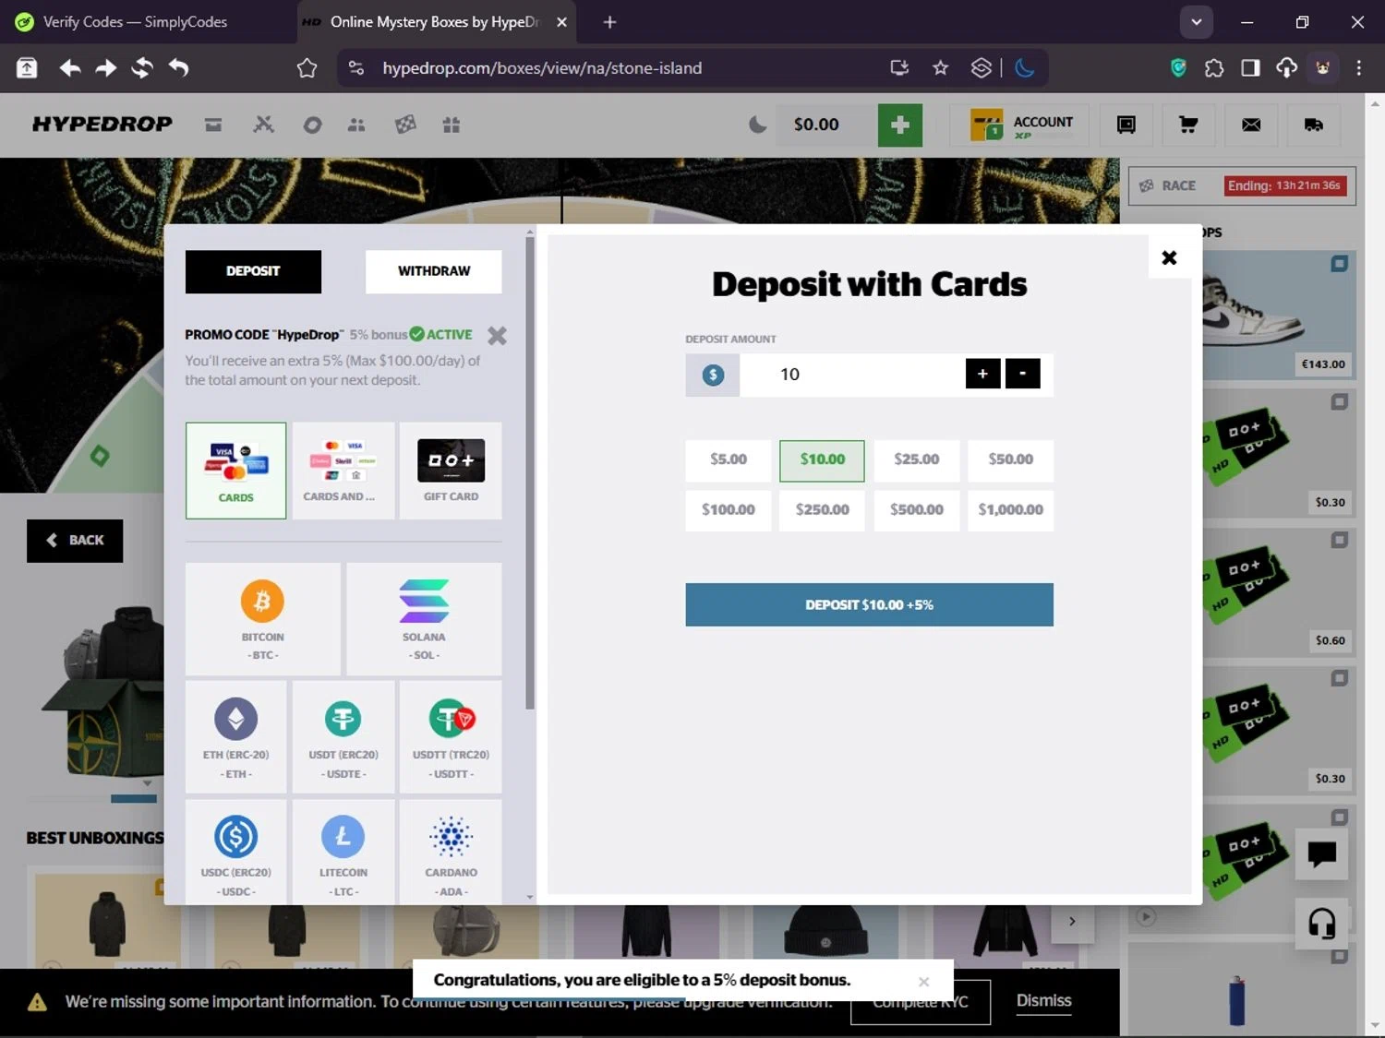The width and height of the screenshot is (1385, 1038).
Task: Increase deposit amount with plus stepper
Action: pyautogui.click(x=983, y=374)
